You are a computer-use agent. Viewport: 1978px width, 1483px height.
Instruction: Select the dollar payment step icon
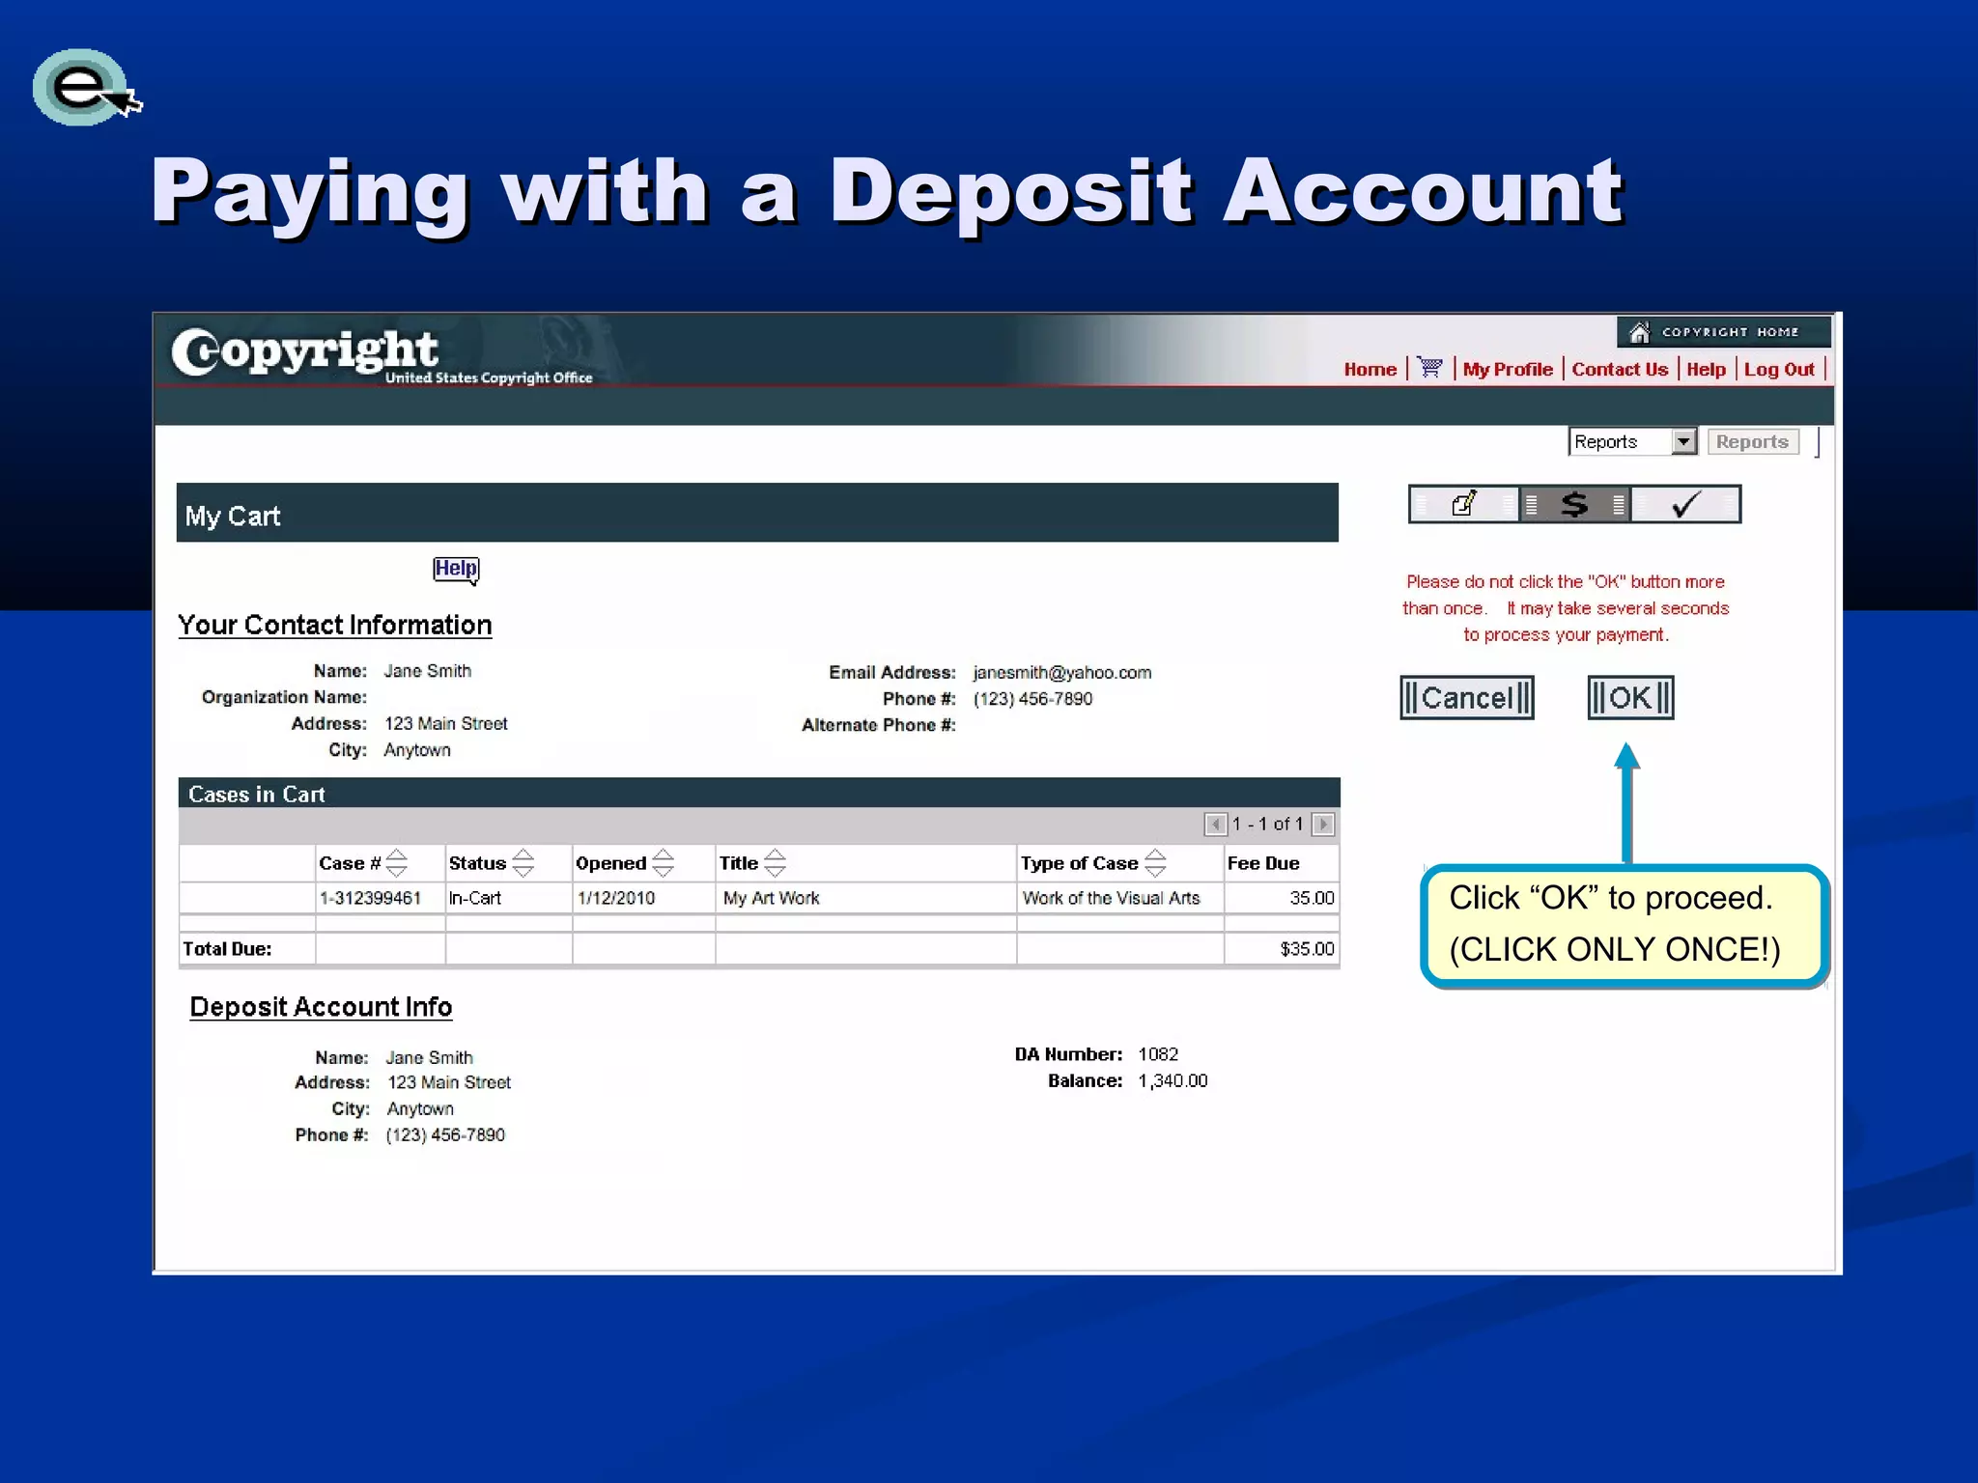tap(1574, 504)
